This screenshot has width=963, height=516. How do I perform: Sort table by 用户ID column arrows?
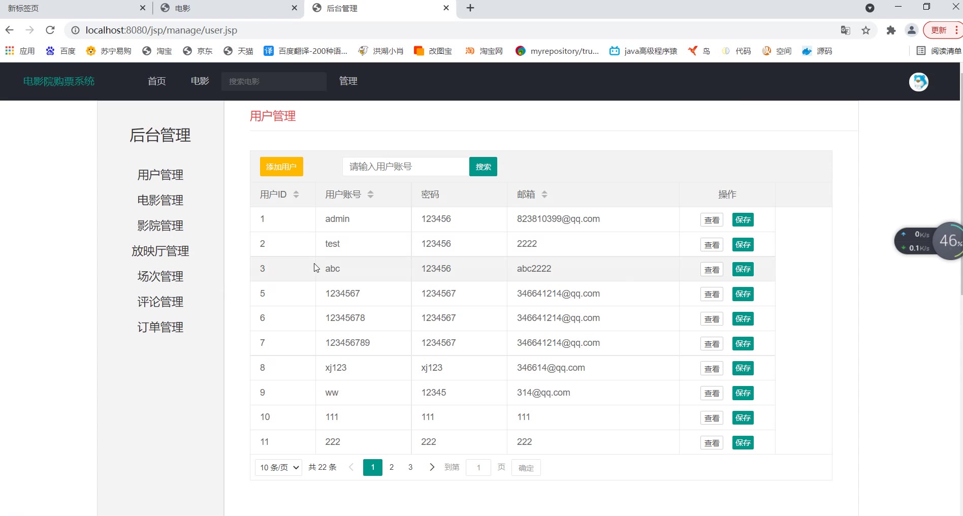[296, 195]
